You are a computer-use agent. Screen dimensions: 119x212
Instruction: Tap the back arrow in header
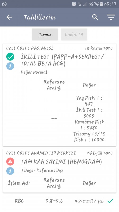coord(9,17)
